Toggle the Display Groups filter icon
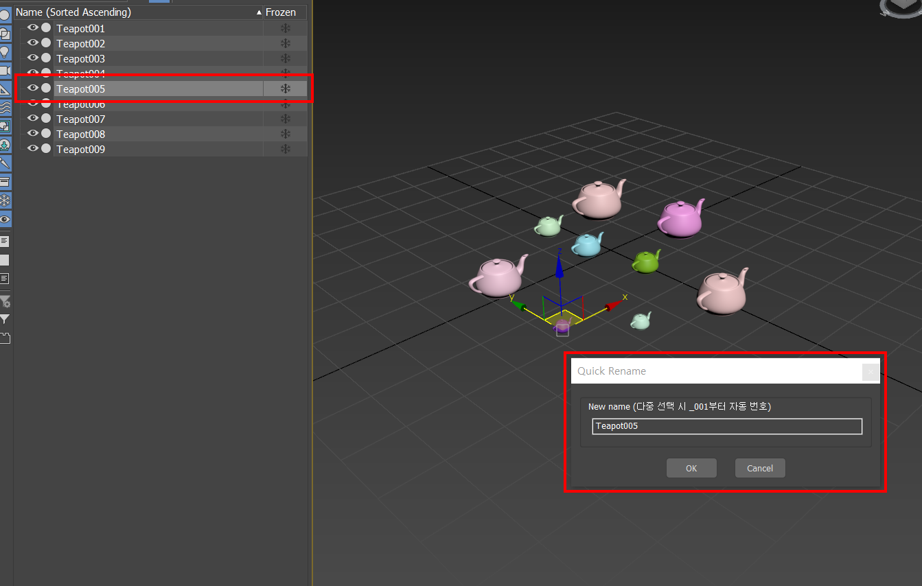The image size is (922, 586). click(4, 126)
